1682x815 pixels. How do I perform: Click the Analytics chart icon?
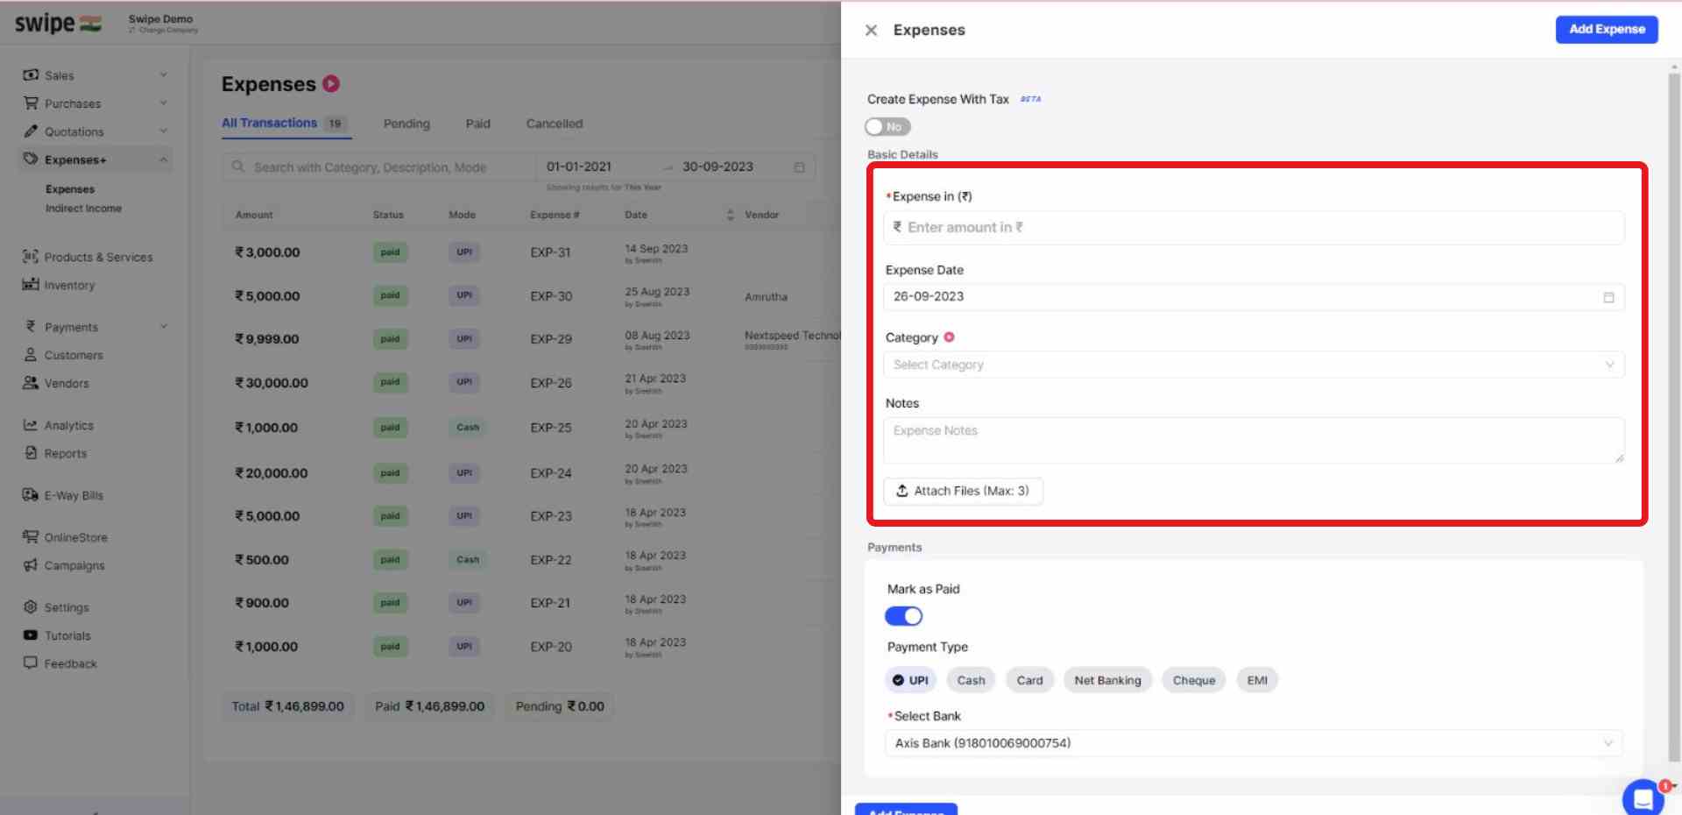[x=31, y=424]
